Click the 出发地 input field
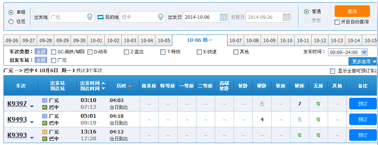 click(x=71, y=17)
